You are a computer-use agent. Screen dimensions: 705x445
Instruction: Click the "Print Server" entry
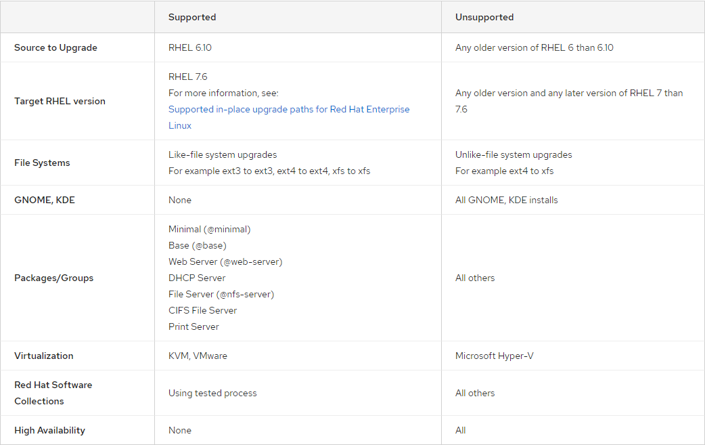194,326
